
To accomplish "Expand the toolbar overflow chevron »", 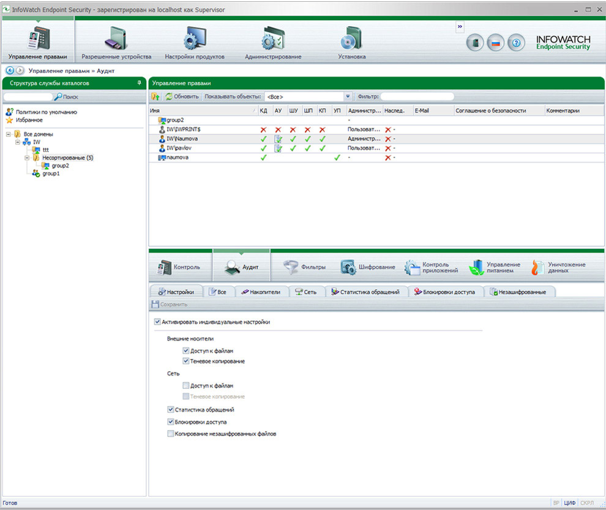I will 460,27.
